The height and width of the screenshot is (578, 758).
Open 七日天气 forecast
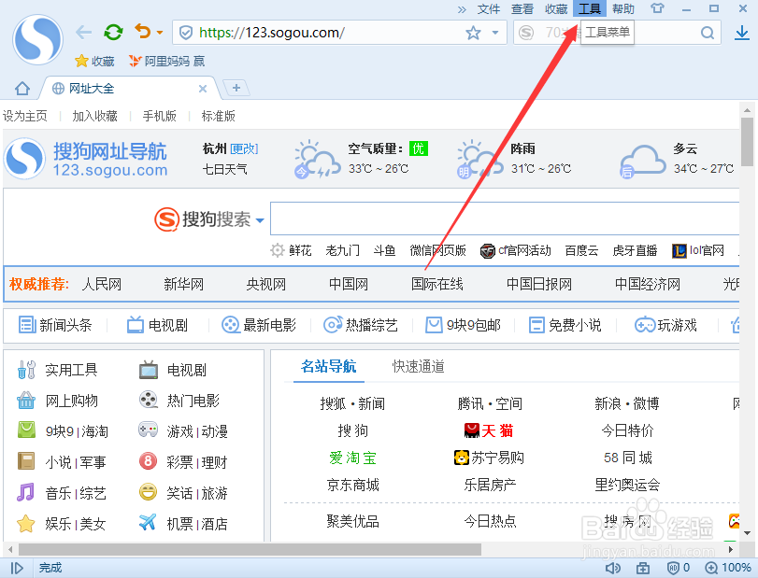coord(225,169)
